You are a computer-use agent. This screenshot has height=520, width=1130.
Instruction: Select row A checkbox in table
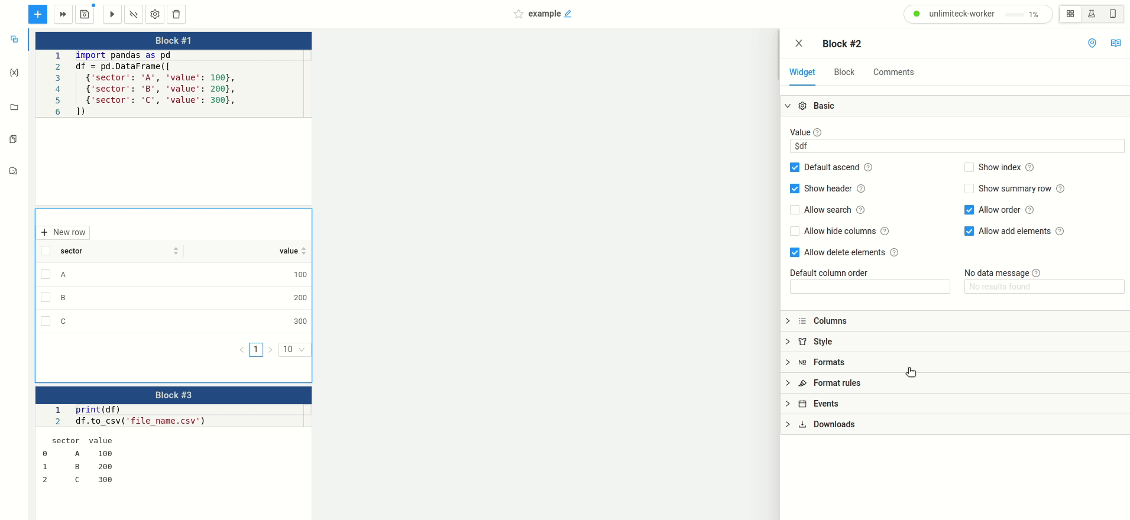click(x=46, y=274)
